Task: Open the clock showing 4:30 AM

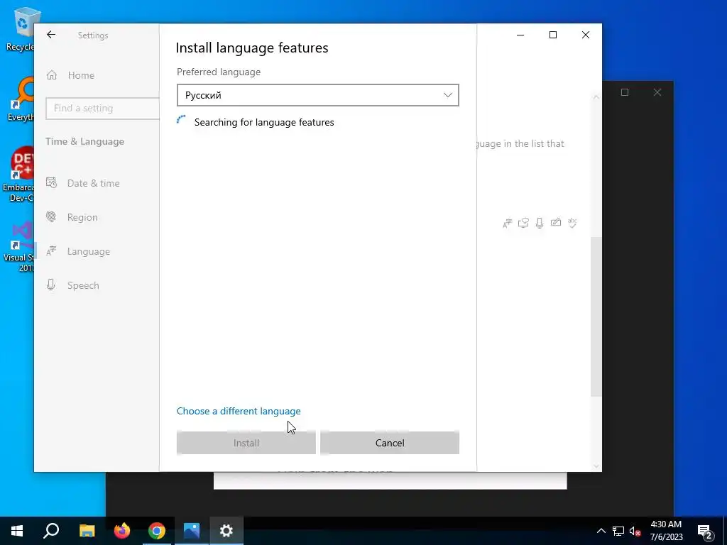Action: pos(666,531)
